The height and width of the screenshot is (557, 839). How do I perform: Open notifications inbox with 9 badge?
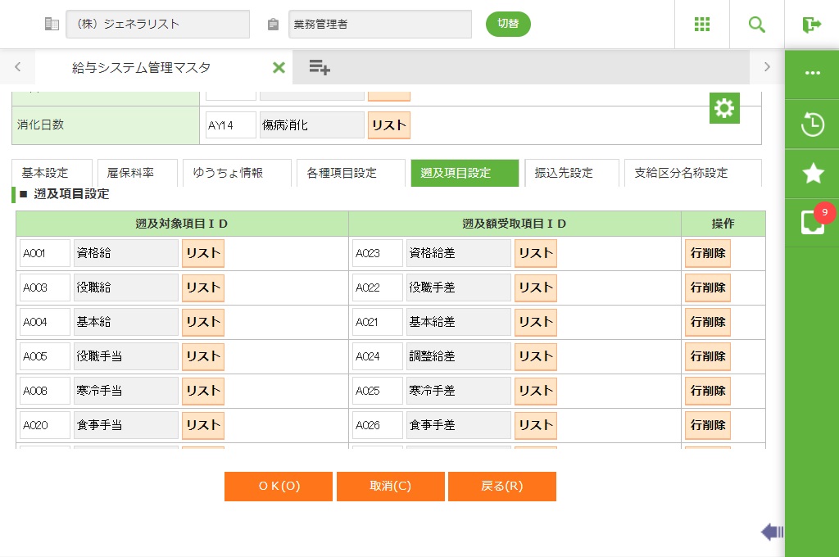[x=812, y=222]
